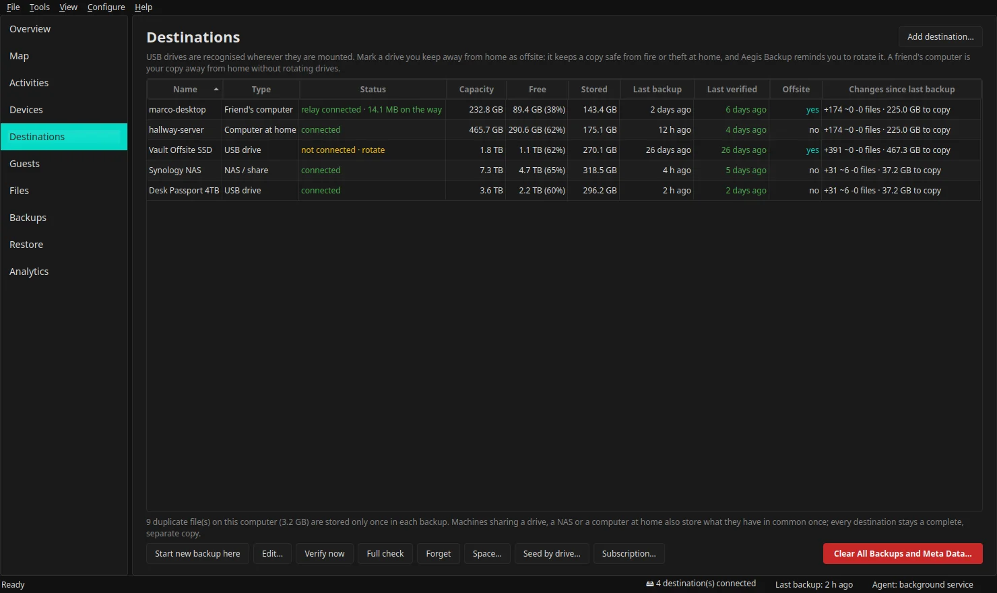
Task: Sort by the Capacity column header
Action: [476, 89]
